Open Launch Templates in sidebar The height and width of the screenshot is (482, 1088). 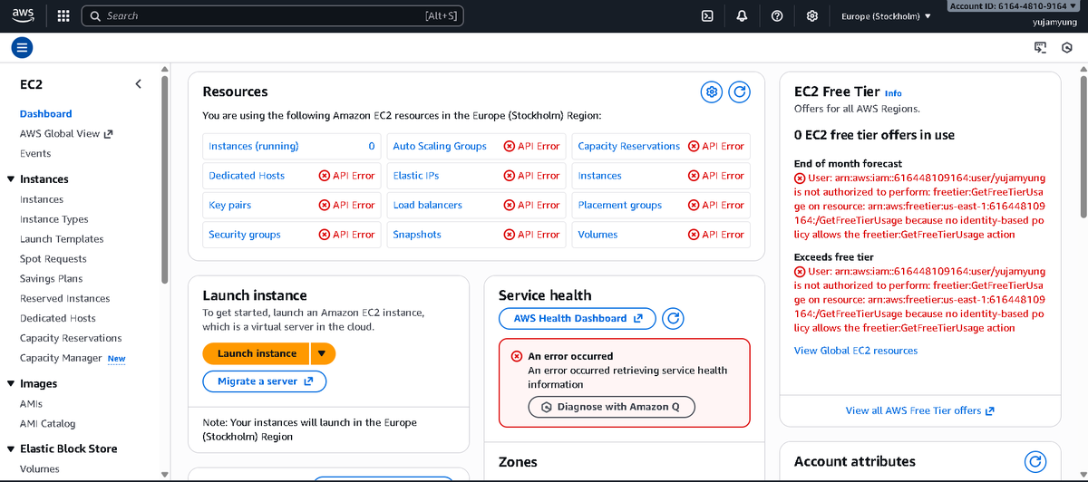[62, 239]
